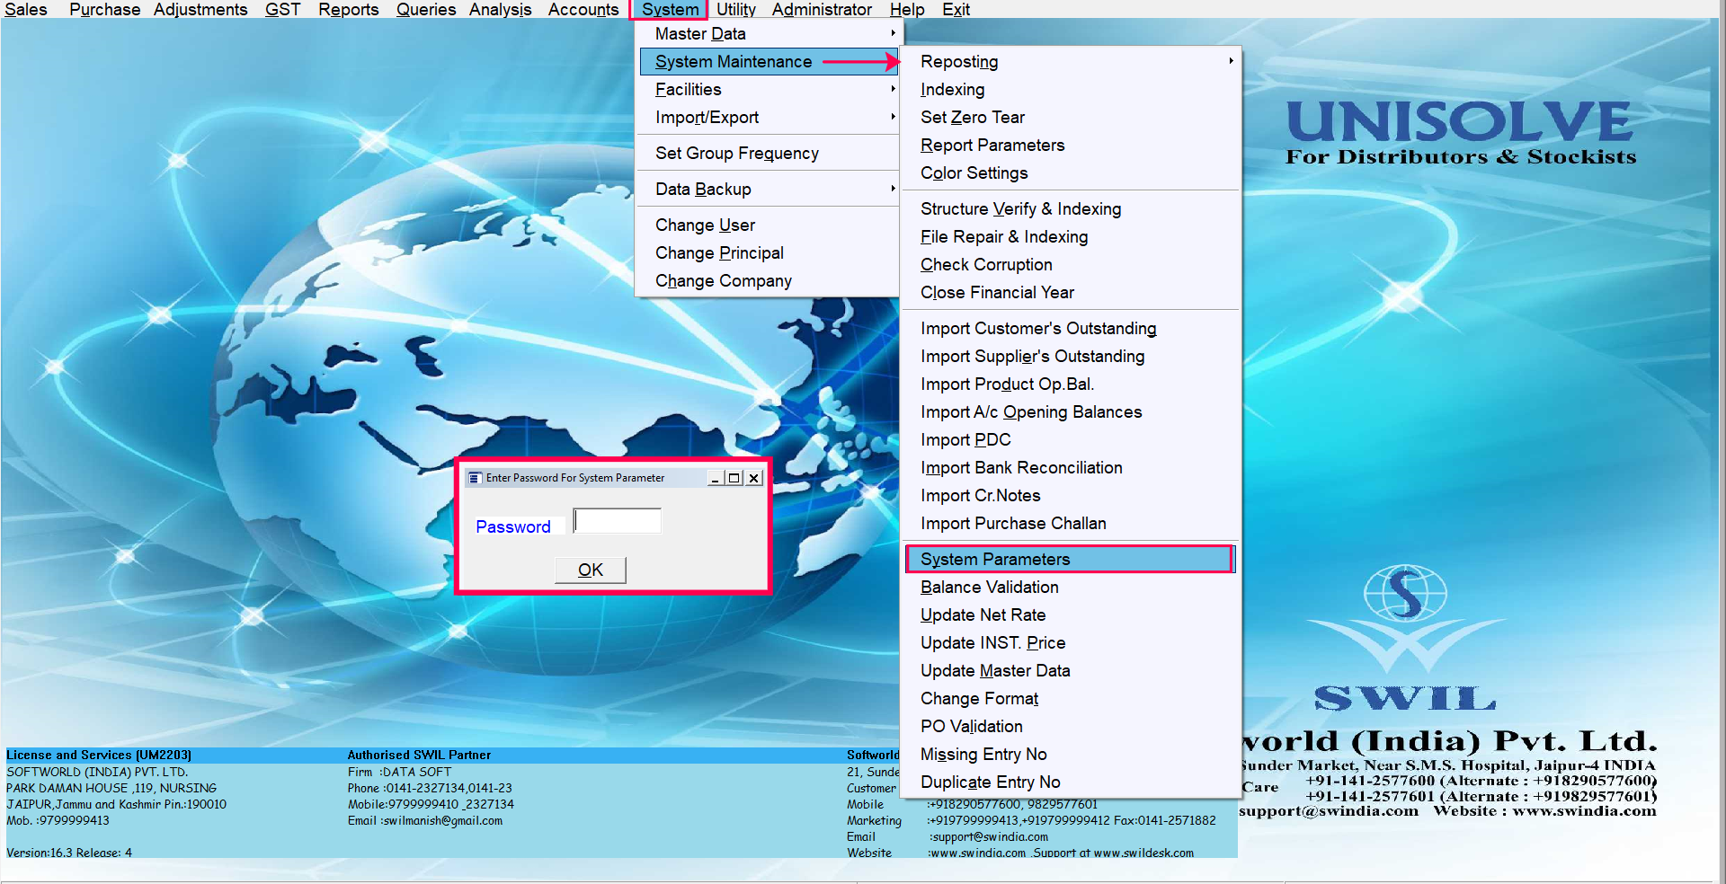Open the Adjustments menu
This screenshot has width=1726, height=884.
pyautogui.click(x=200, y=9)
